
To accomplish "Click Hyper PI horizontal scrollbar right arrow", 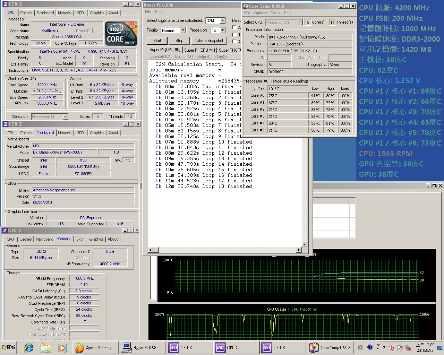I will point(299,250).
